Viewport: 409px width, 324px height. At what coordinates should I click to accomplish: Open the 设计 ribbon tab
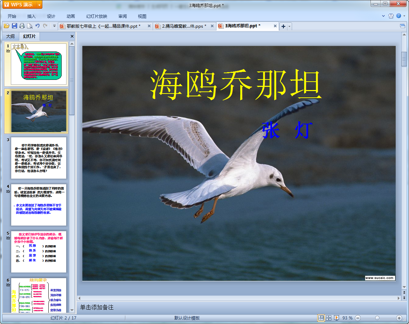(51, 16)
